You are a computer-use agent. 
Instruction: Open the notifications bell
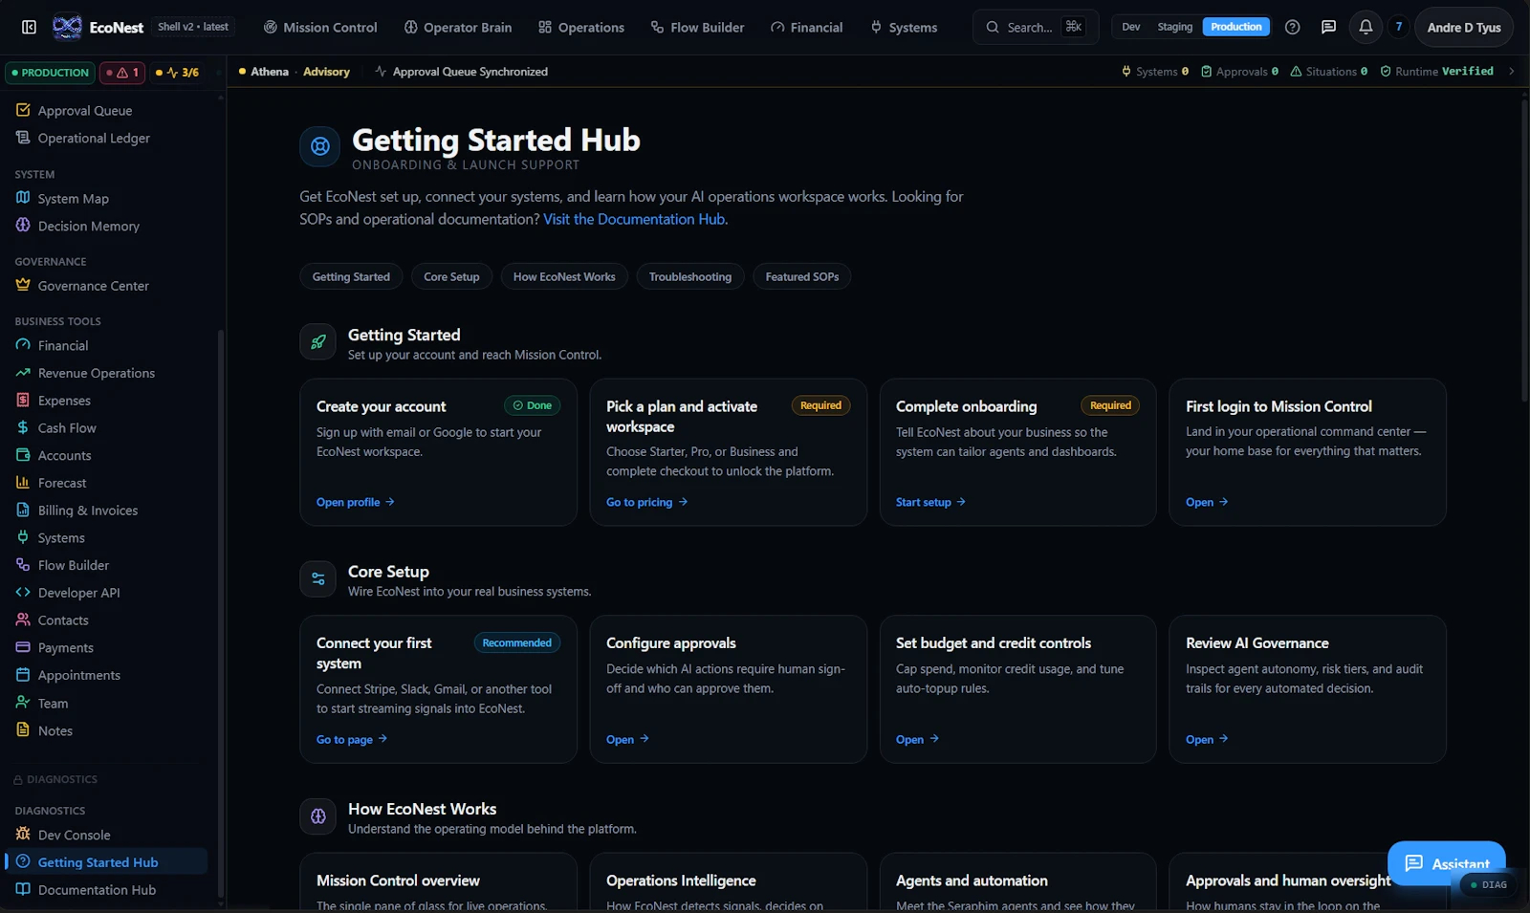tap(1366, 27)
